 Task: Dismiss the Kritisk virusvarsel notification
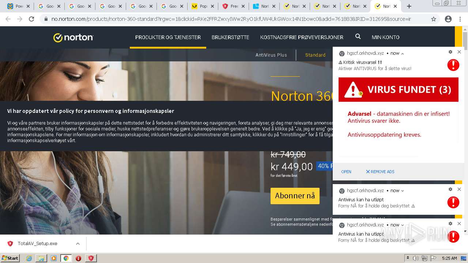[459, 52]
